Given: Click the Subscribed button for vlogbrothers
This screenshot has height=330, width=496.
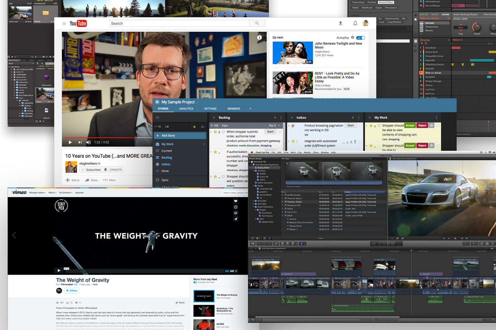Looking at the screenshot, I should pos(91,170).
